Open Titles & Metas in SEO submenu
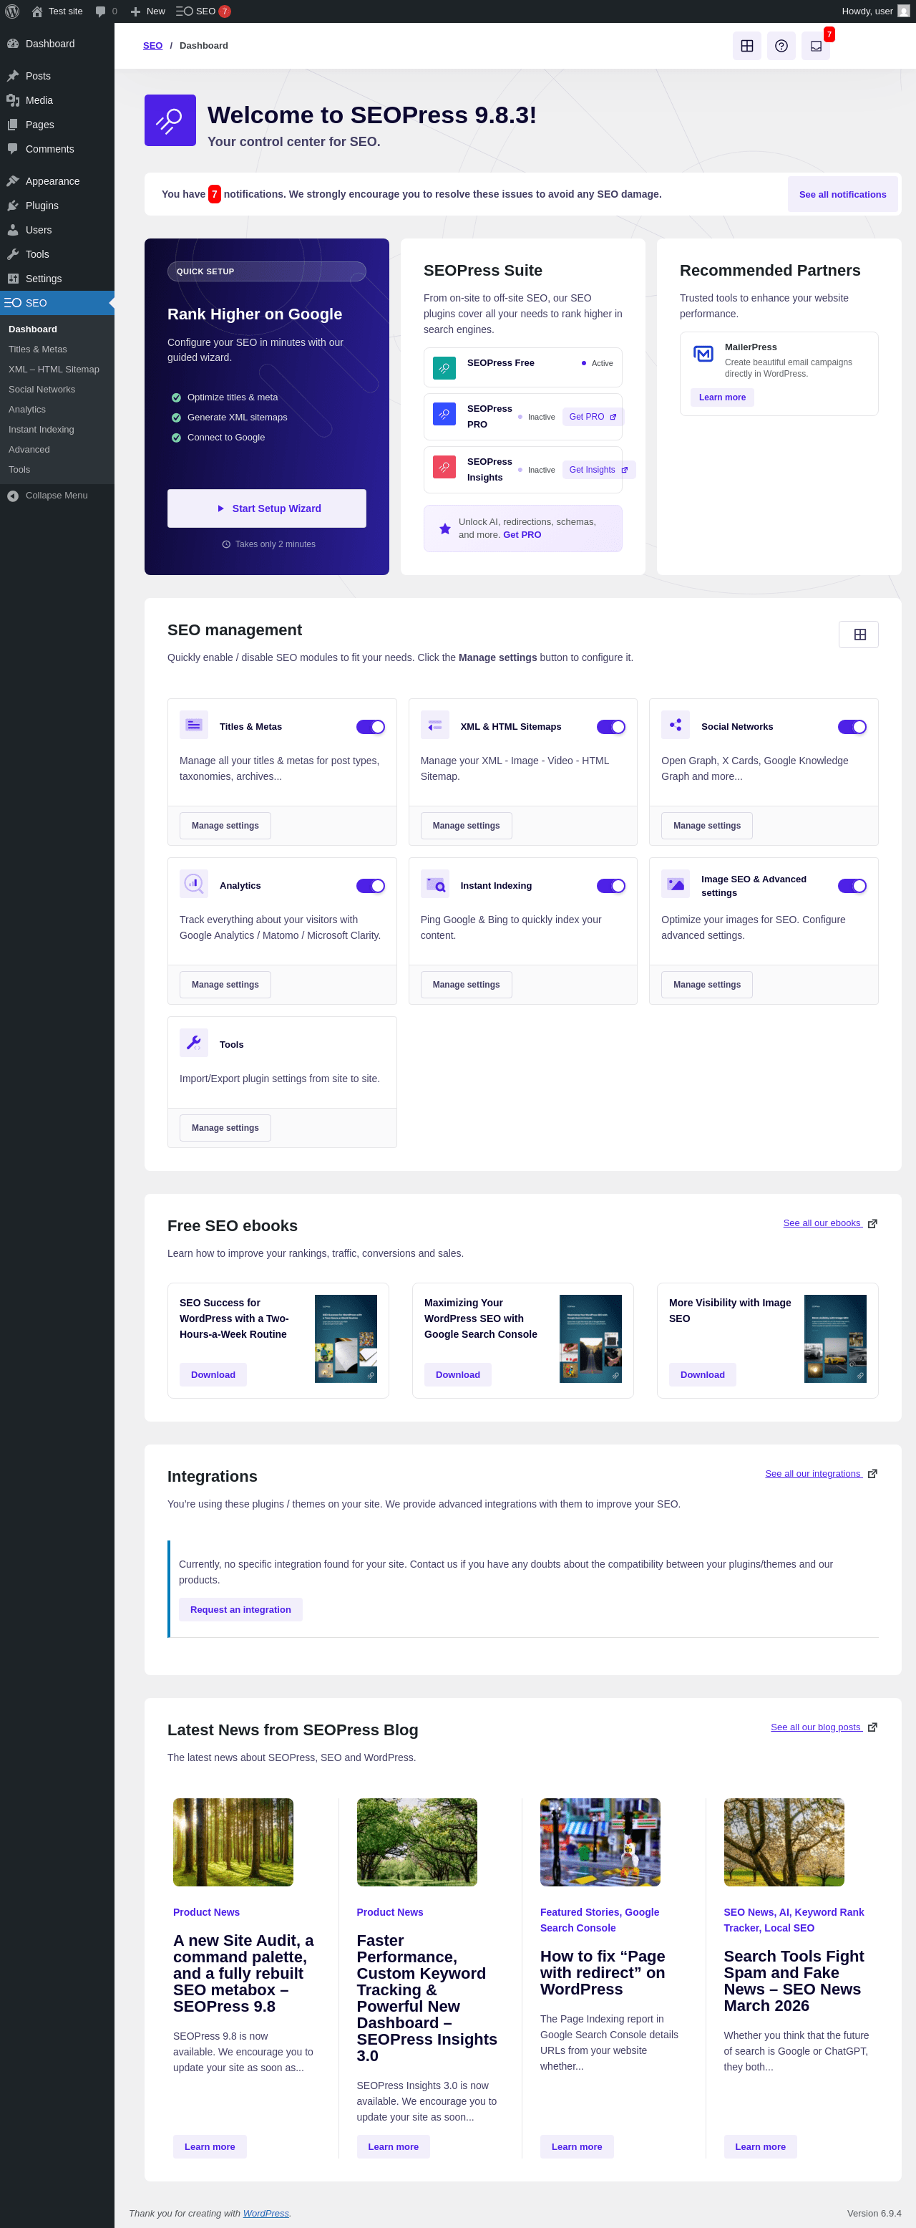Image resolution: width=916 pixels, height=2228 pixels. point(37,349)
